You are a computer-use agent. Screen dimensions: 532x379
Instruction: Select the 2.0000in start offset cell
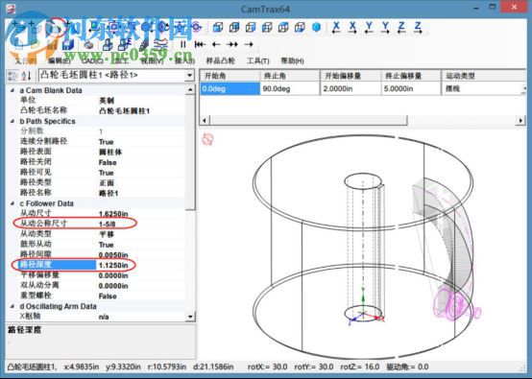tap(351, 89)
